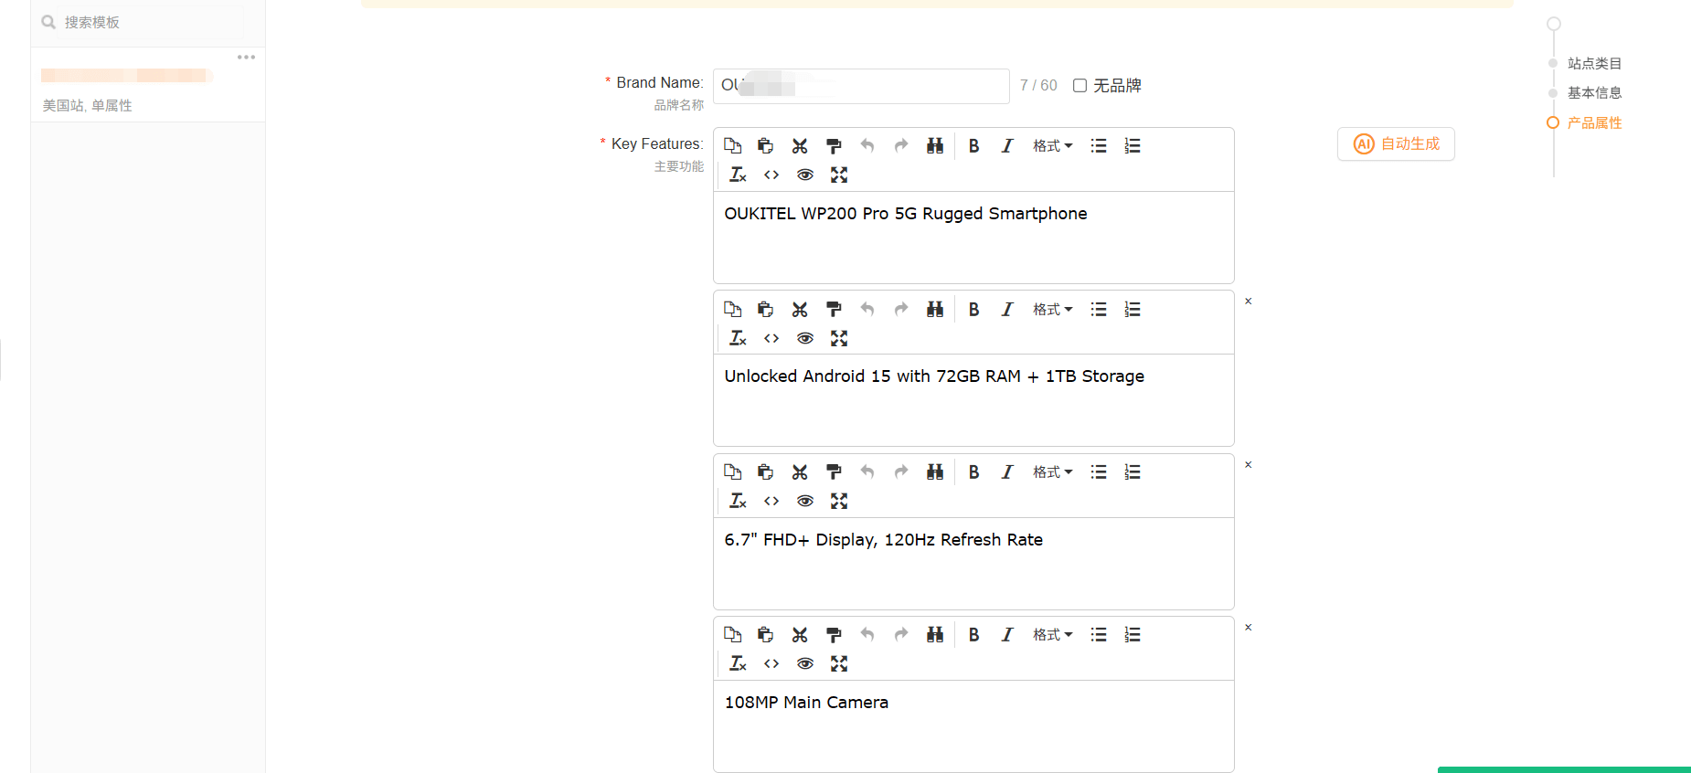Format painter in the OUKITEL WP200 Pro editor
Screen dimensions: 1691x773
(x=834, y=146)
